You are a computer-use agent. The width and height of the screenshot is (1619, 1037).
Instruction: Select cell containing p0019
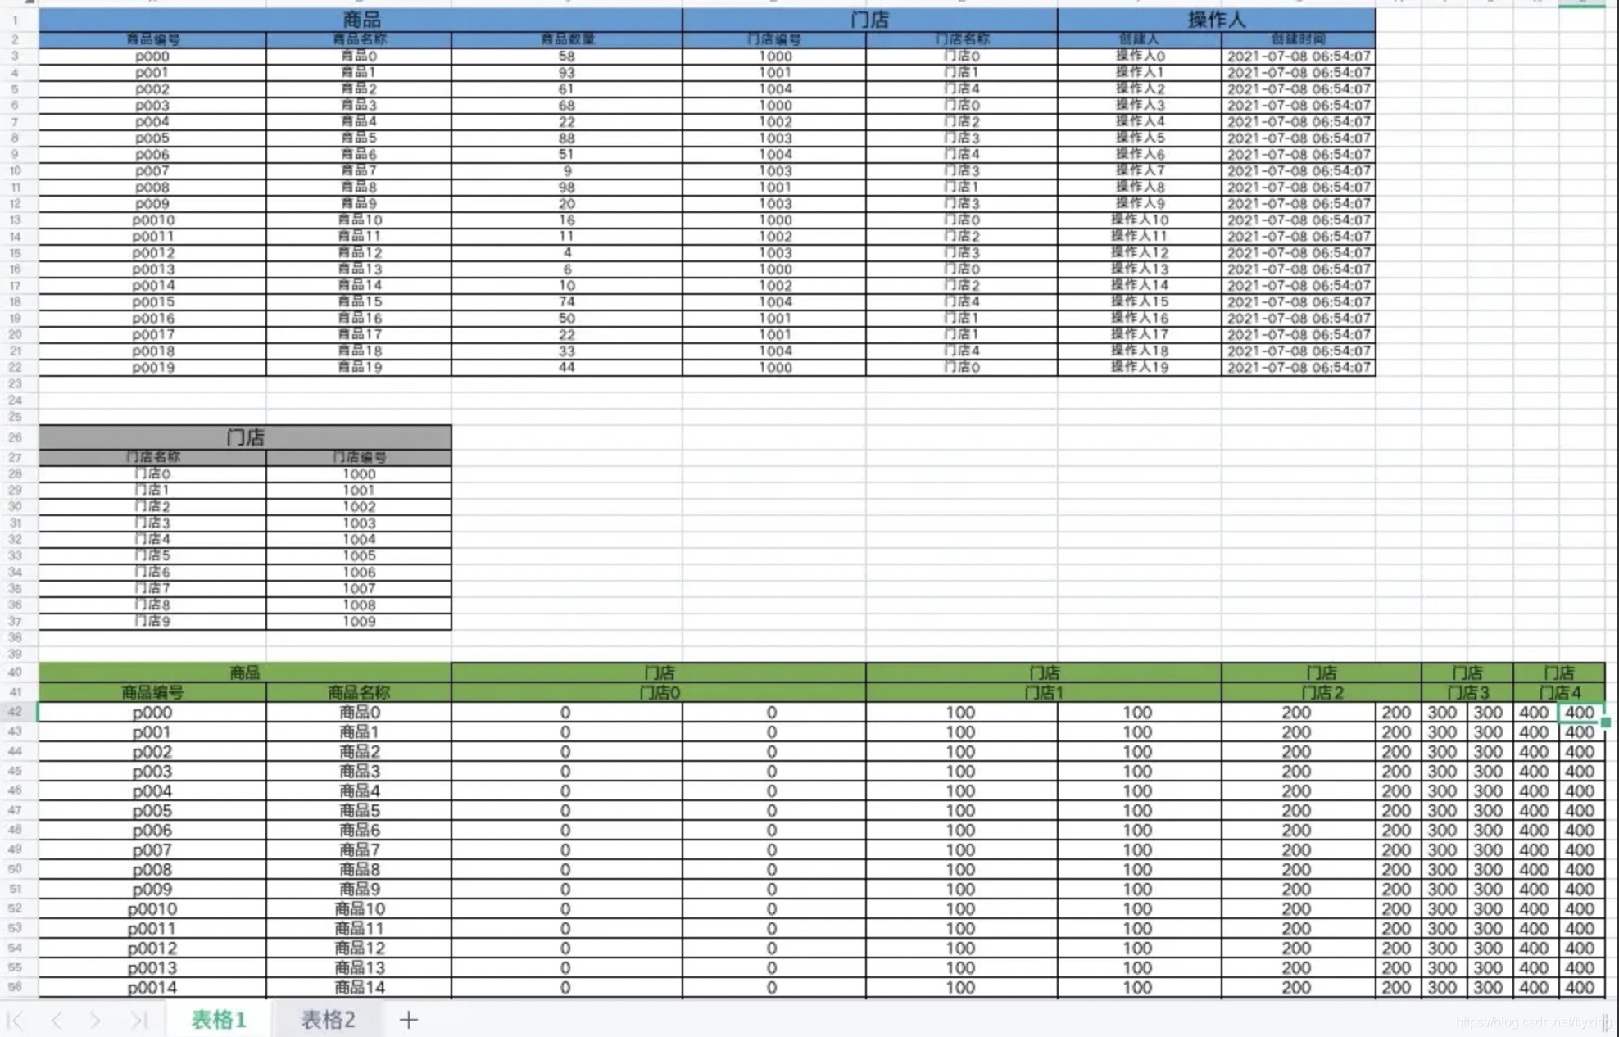(152, 367)
